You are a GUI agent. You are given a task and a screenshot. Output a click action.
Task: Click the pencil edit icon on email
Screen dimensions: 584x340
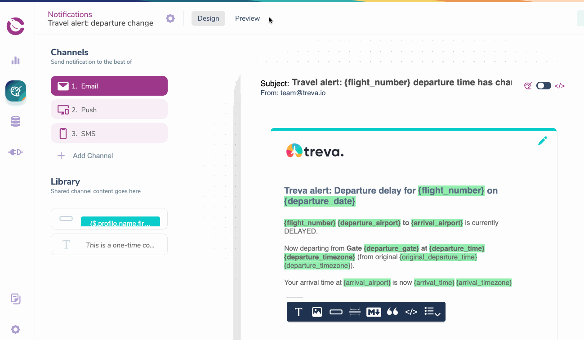(x=543, y=141)
